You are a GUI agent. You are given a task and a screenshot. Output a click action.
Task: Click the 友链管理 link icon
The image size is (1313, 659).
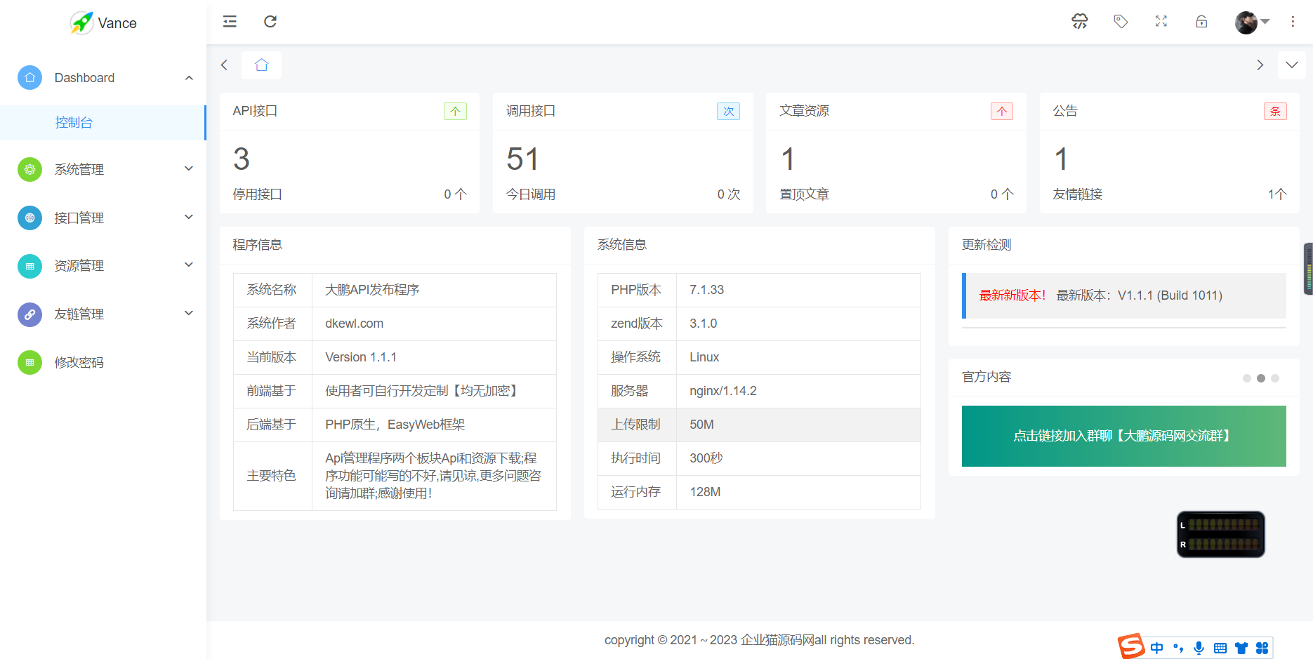(29, 314)
